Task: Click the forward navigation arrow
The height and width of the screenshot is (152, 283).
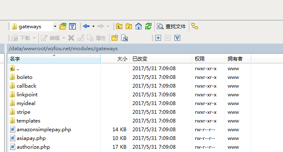Action: click(x=101, y=26)
